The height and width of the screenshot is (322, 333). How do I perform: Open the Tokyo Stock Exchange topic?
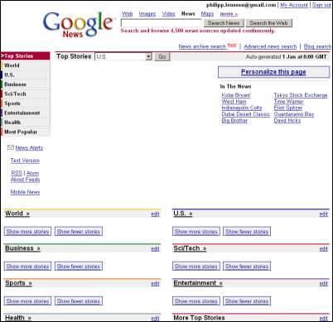[301, 95]
